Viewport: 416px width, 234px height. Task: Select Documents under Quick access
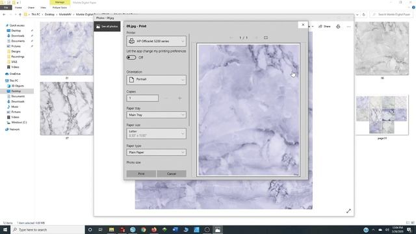18,41
